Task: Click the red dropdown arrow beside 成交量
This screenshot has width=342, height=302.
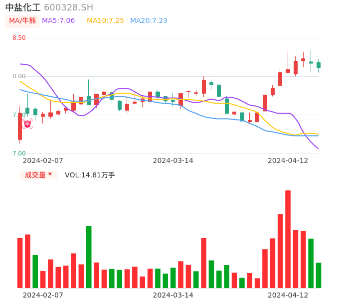Action: click(x=50, y=174)
